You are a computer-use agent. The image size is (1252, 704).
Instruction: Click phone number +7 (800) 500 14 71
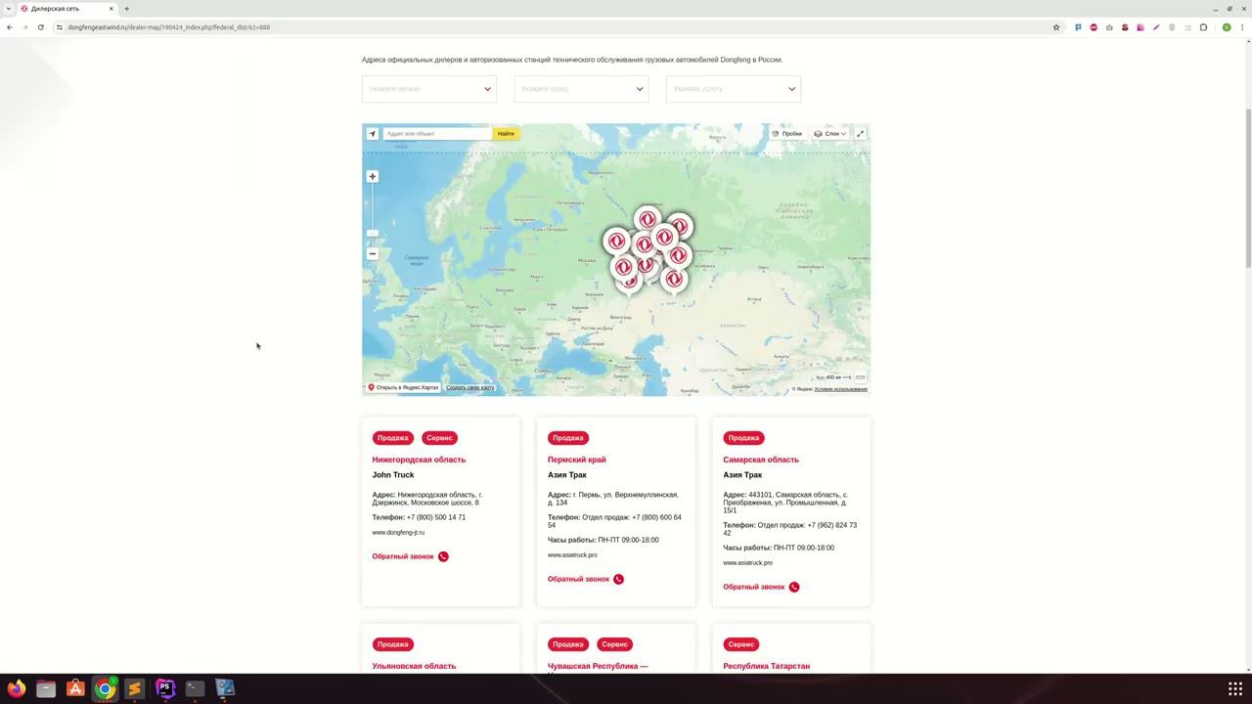(436, 517)
